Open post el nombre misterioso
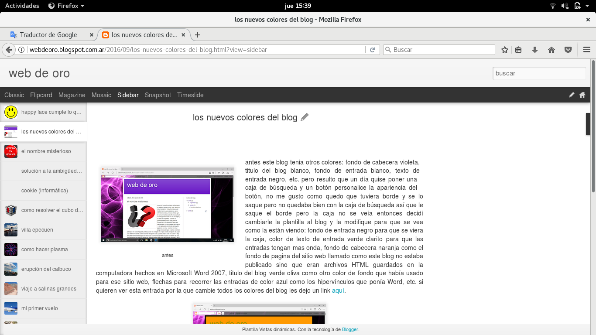 [44, 151]
